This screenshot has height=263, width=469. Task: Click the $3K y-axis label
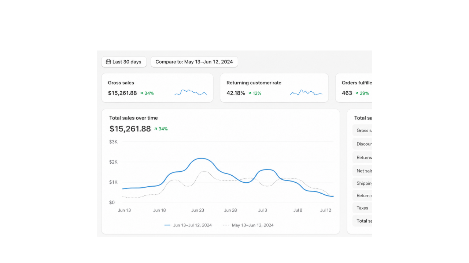pos(113,142)
